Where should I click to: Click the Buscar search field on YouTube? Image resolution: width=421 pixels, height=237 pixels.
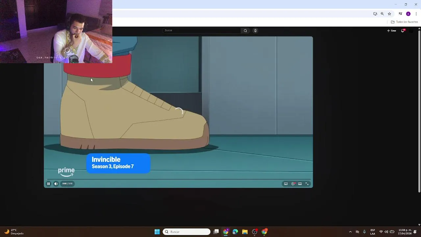202,30
